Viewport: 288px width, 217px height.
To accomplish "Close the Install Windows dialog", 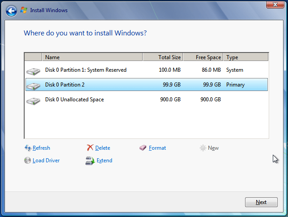I will (x=275, y=4).
